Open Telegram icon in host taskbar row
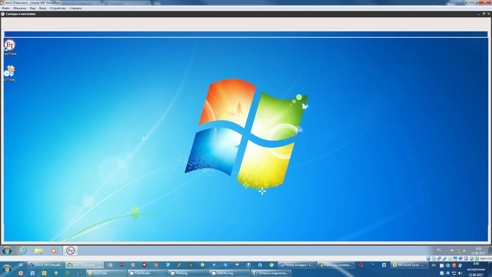This screenshot has width=492, height=277. tap(214, 265)
